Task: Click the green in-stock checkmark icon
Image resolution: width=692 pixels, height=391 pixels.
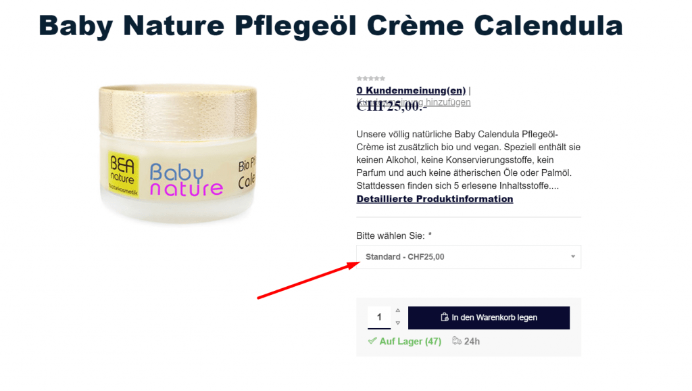Action: click(372, 341)
